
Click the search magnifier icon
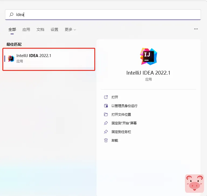(x=11, y=14)
